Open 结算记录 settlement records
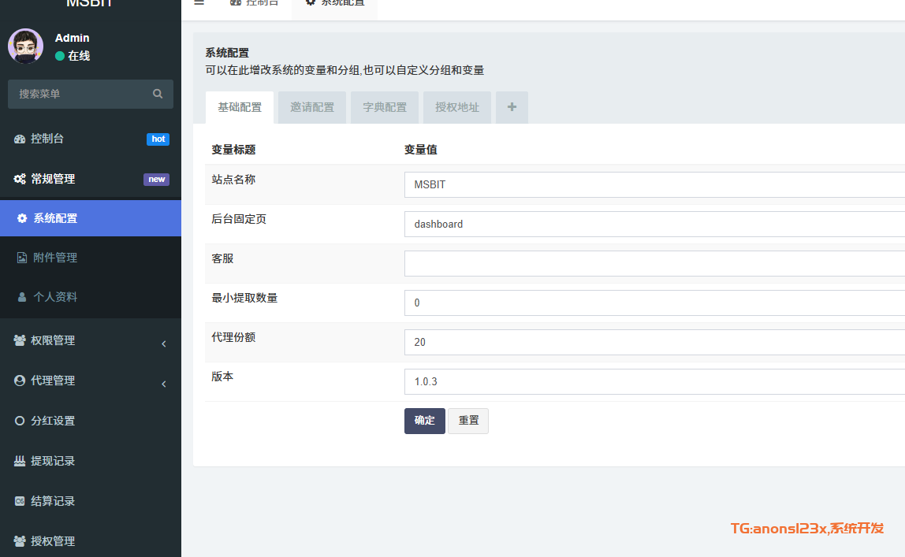Image resolution: width=905 pixels, height=557 pixels. pyautogui.click(x=53, y=501)
